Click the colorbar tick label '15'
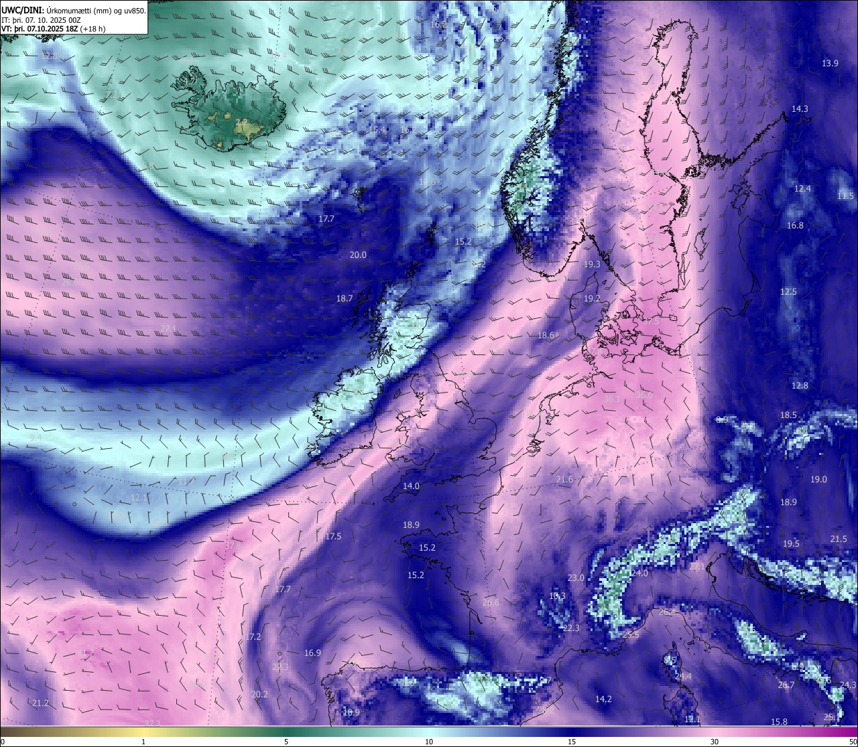This screenshot has width=858, height=747. coord(572,742)
